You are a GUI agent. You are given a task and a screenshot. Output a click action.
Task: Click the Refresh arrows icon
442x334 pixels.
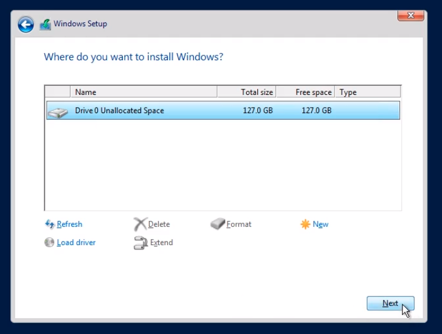(50, 224)
